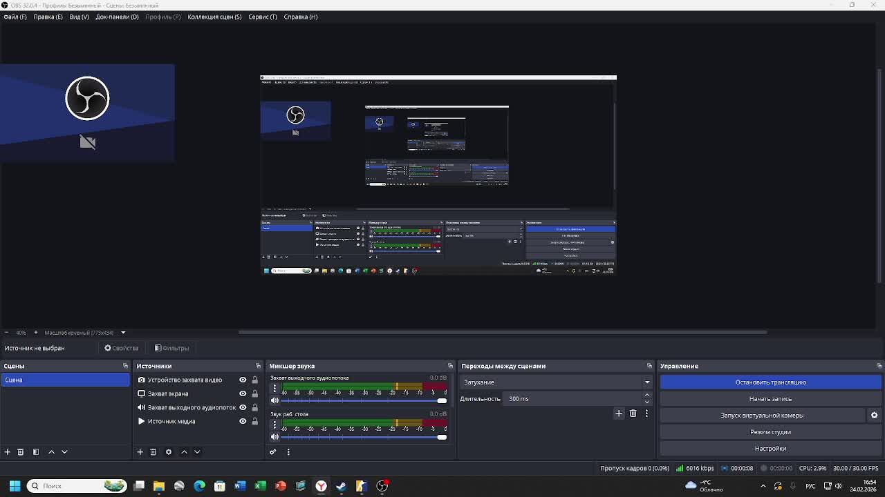Click the transition duration field 300 ms

574,399
